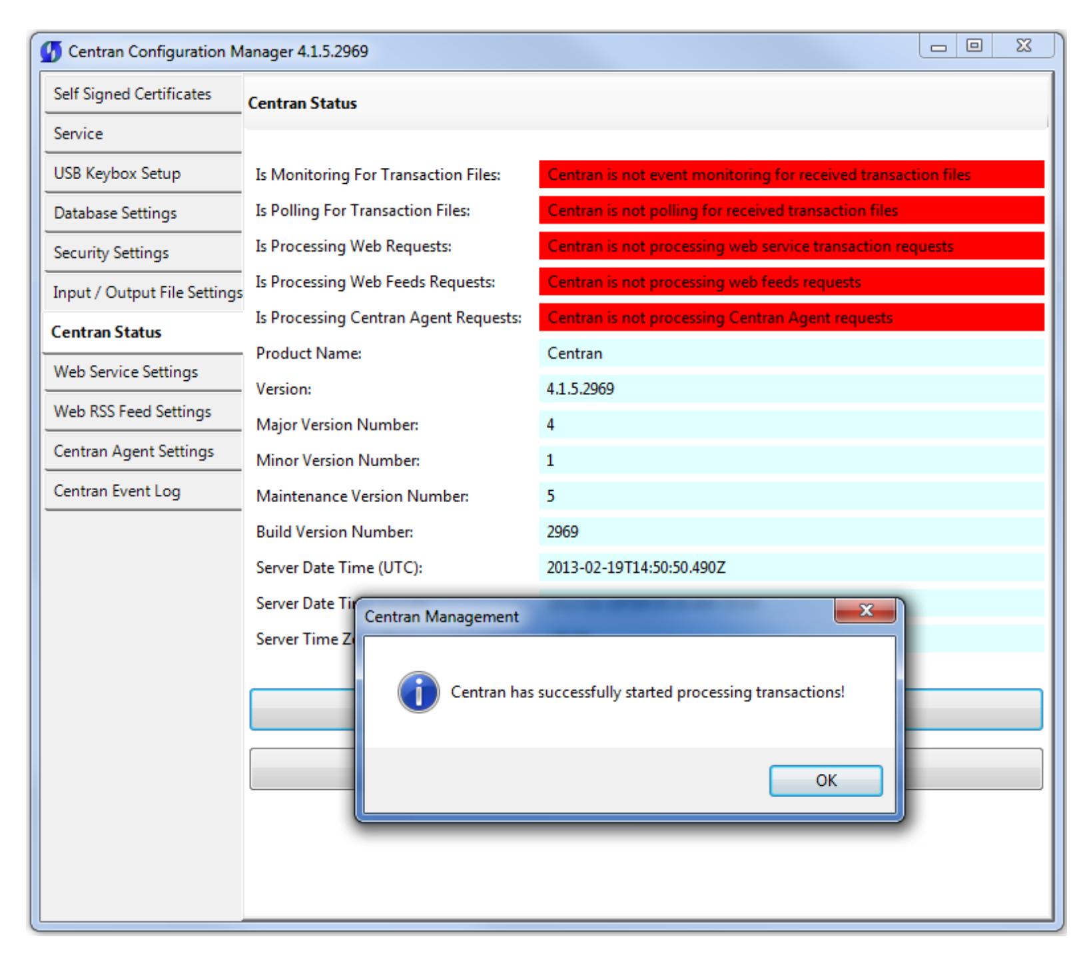
Task: Click the Version value 4.1.5.2969
Action: tap(791, 389)
